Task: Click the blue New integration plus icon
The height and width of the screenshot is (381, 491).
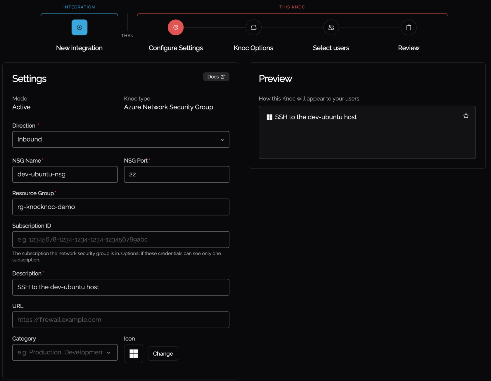Action: coord(79,27)
